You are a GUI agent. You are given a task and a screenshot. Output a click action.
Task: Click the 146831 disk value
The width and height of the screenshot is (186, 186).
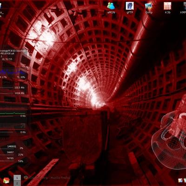12,146
